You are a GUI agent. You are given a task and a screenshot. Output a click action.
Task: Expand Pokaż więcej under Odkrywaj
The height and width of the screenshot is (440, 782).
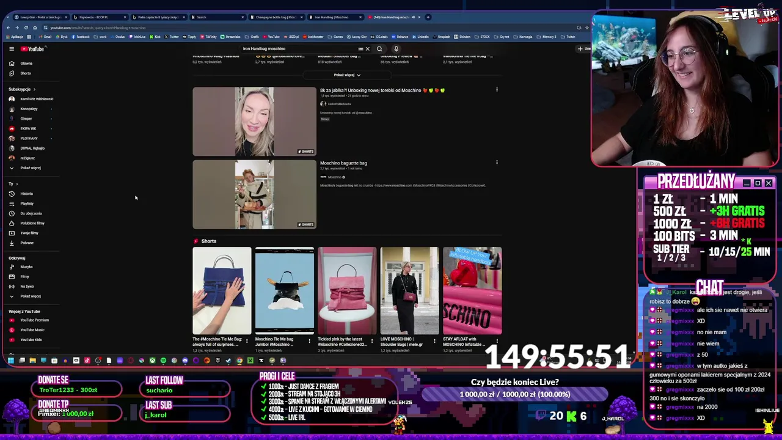[x=26, y=296]
